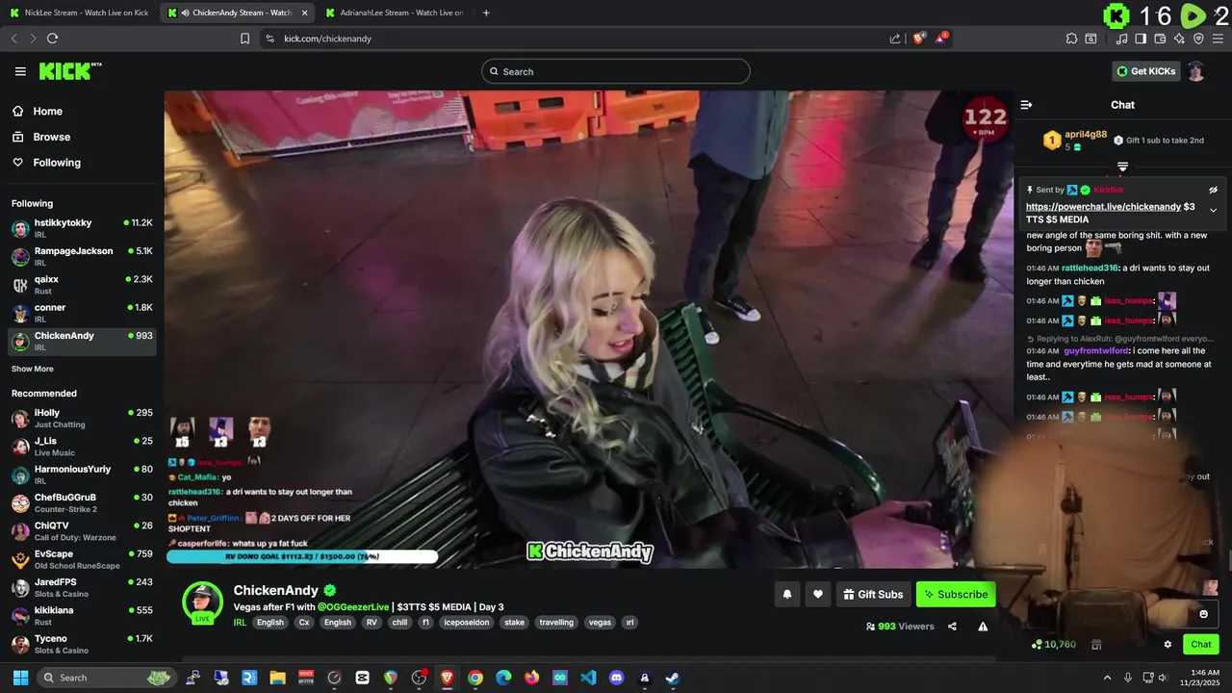This screenshot has height=693, width=1232.
Task: Send message with Chat button
Action: (1201, 645)
